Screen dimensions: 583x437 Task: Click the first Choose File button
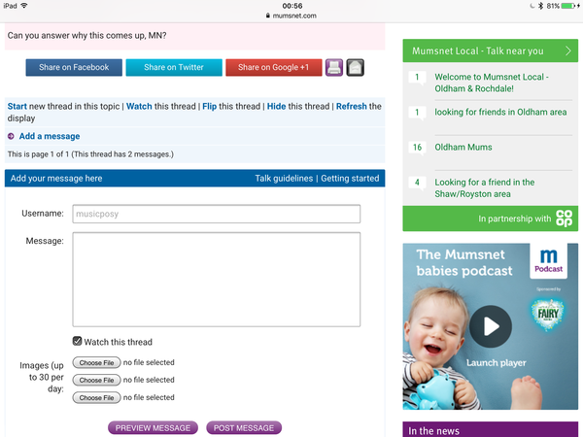point(96,362)
